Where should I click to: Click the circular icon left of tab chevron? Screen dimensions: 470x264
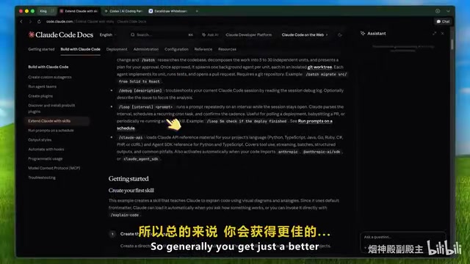438,11
